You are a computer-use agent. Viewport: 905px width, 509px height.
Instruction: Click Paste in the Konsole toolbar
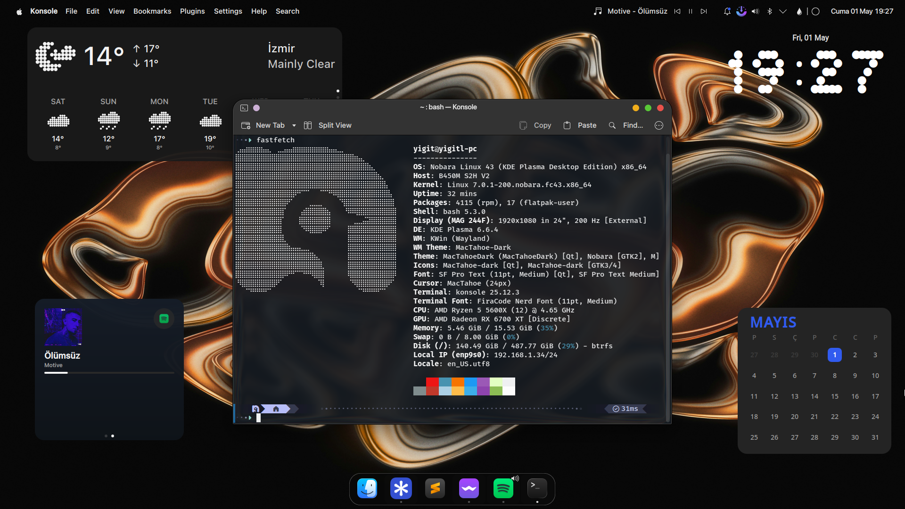coord(580,125)
